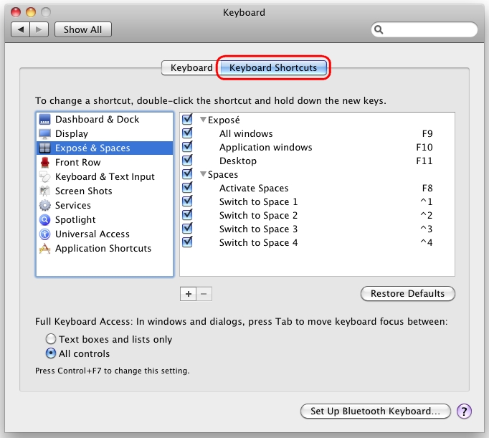
Task: Select Screen Shots in category list
Action: pos(105,191)
